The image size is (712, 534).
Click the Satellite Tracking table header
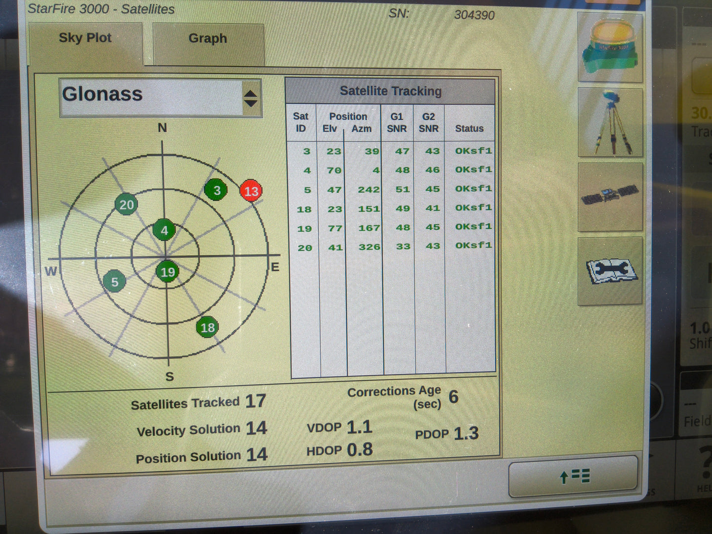click(390, 91)
